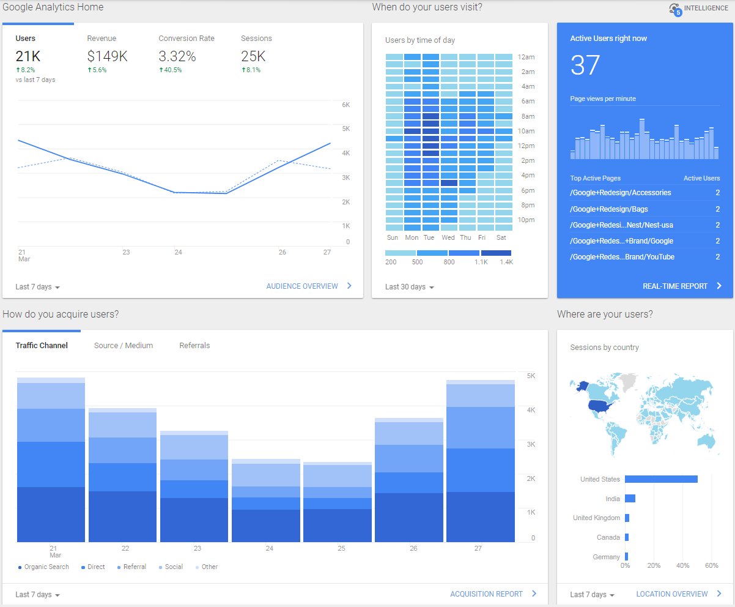This screenshot has height=607, width=735.
Task: Click the Germany country label
Action: click(606, 557)
